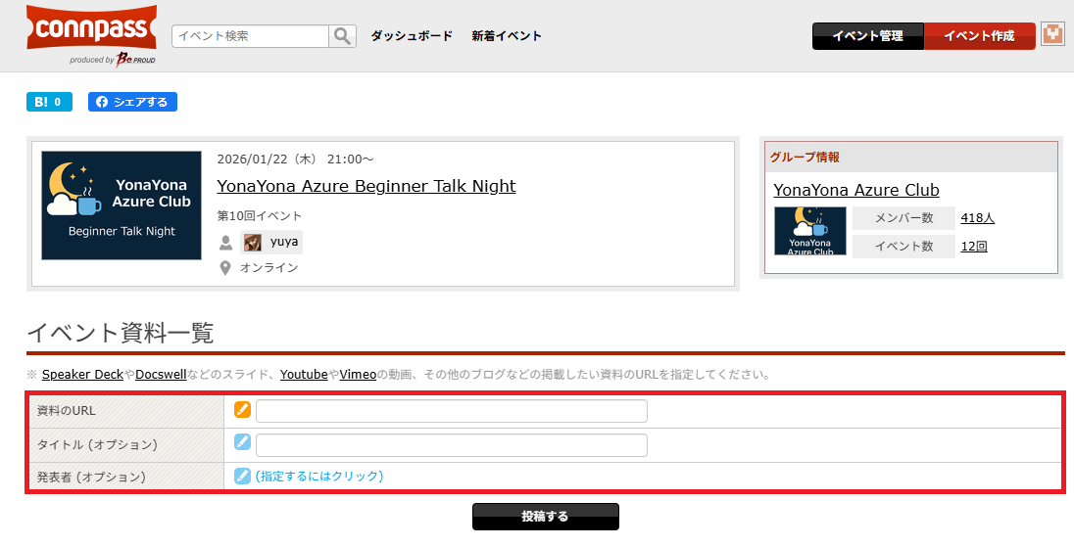Click the location pin icon by オンライン

tap(225, 268)
